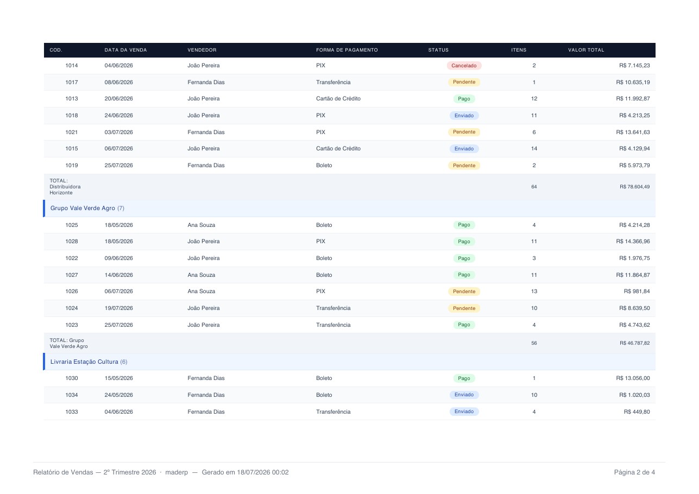
Task: Select the "TOTAL: Distribuidora Horizonte" label
Action: (x=65, y=187)
